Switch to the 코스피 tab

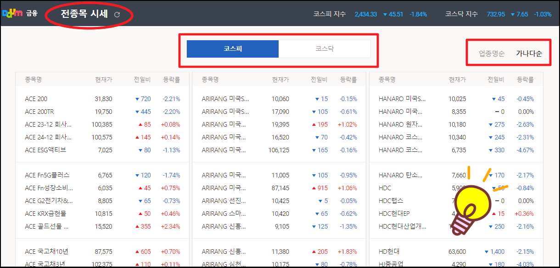[x=233, y=49]
